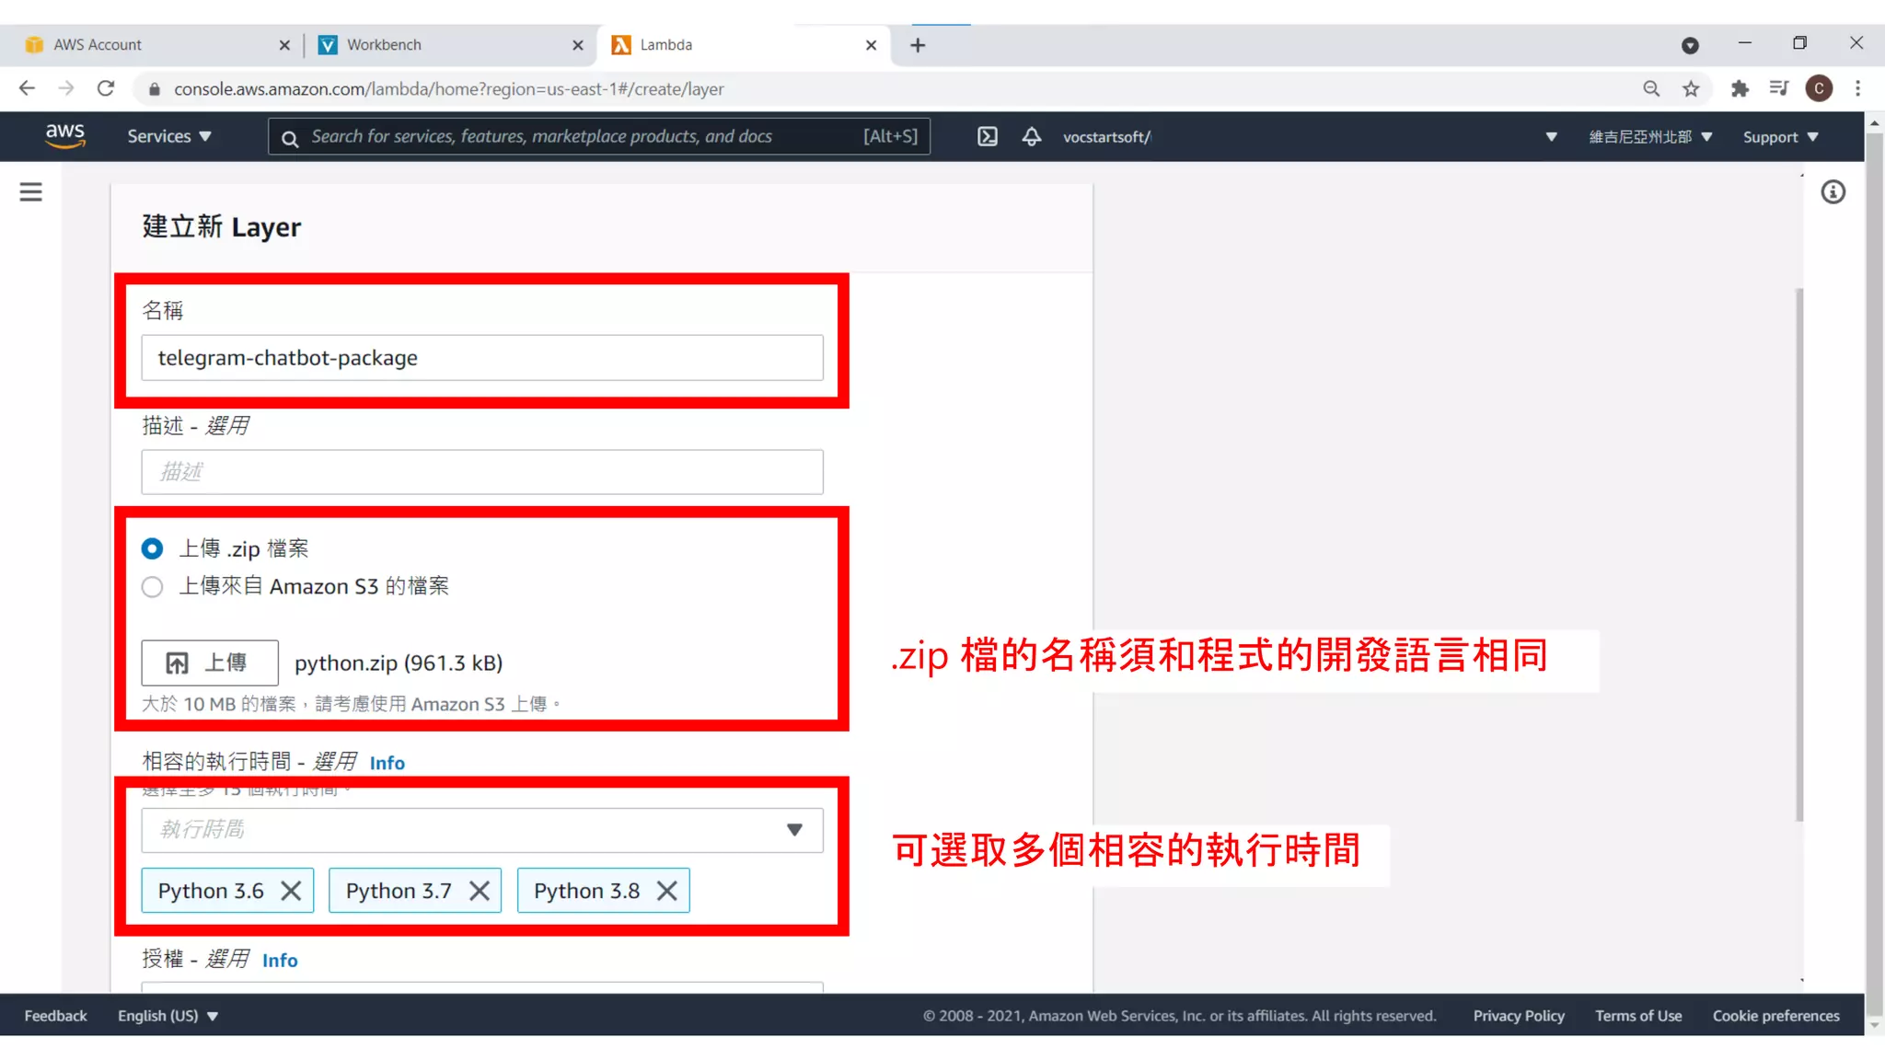1885x1060 pixels.
Task: Click the 上傳 upload button
Action: click(x=210, y=662)
